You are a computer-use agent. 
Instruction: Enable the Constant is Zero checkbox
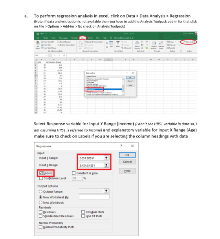[x=74, y=173]
